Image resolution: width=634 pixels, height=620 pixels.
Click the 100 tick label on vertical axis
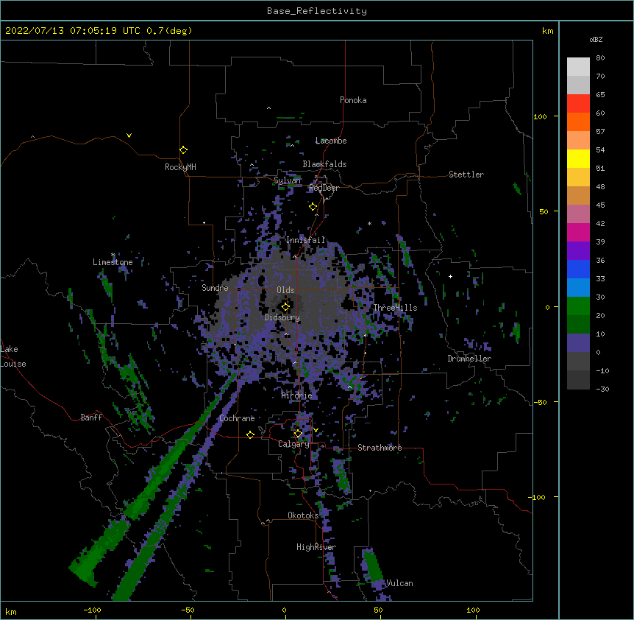pyautogui.click(x=540, y=116)
